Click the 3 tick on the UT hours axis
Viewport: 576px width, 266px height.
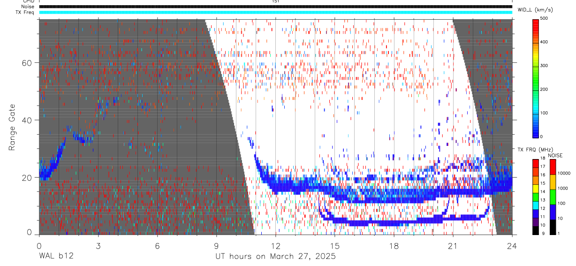point(98,245)
